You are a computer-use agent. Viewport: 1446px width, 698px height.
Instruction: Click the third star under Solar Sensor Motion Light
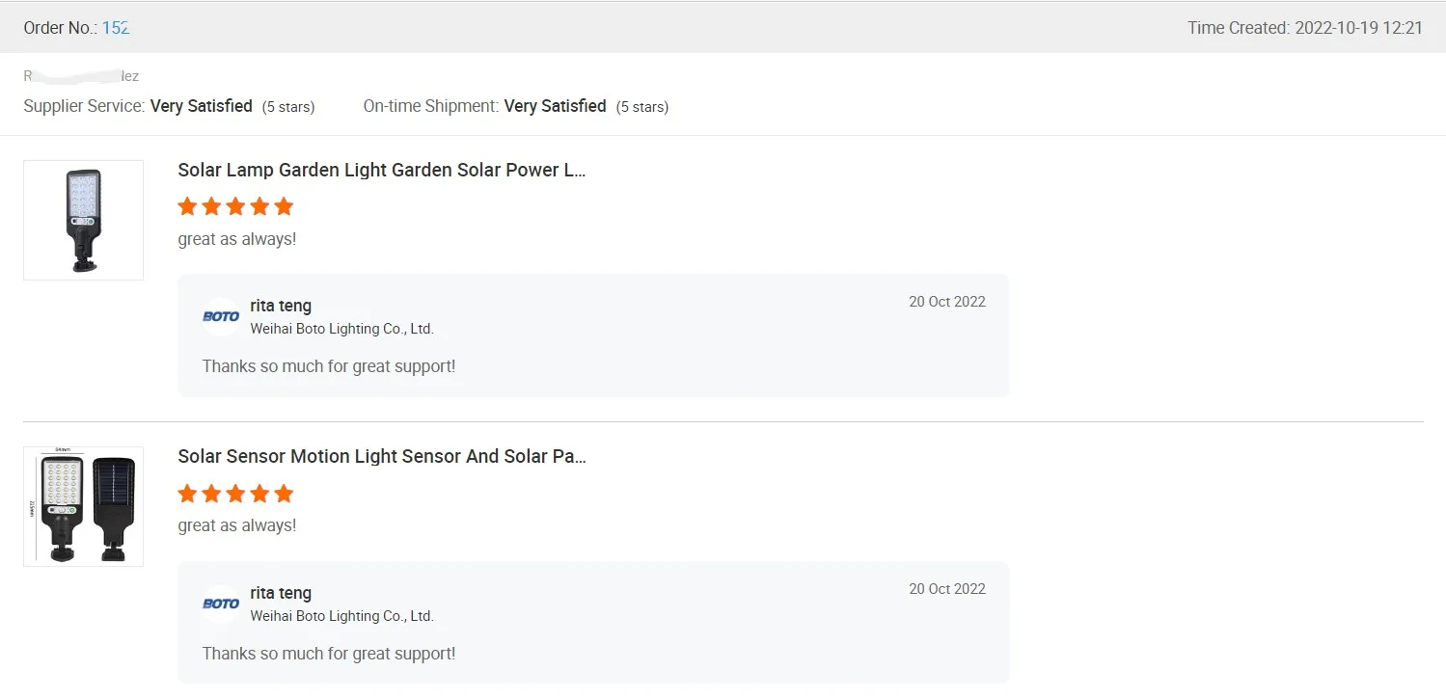[x=235, y=494]
